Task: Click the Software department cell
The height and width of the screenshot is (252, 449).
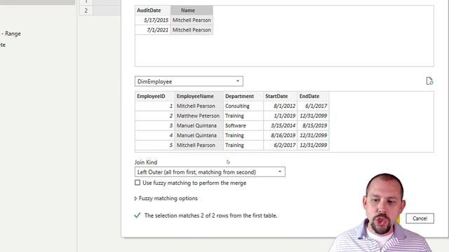Action: (243, 125)
